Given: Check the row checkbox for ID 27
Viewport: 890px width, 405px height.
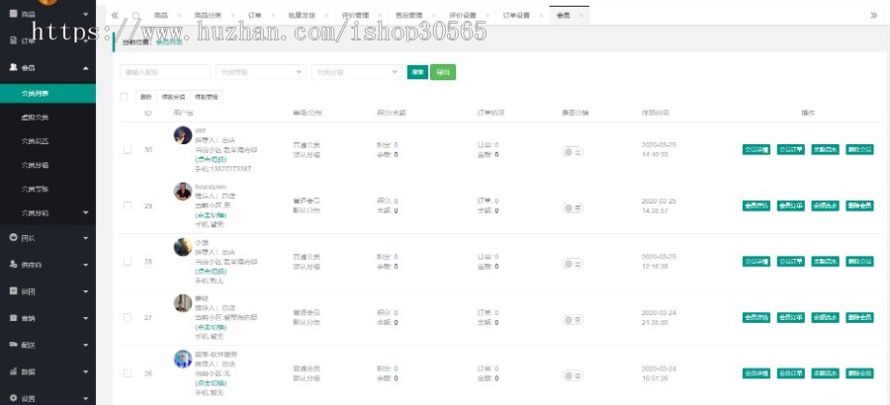Looking at the screenshot, I should (x=128, y=318).
